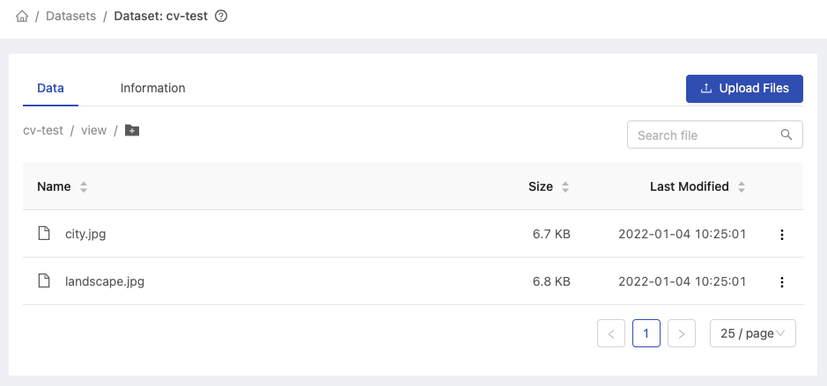Open the dataset help question mark icon

pyautogui.click(x=222, y=17)
